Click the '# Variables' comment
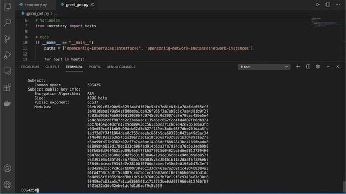This screenshot has height=194, width=346. click(x=48, y=20)
